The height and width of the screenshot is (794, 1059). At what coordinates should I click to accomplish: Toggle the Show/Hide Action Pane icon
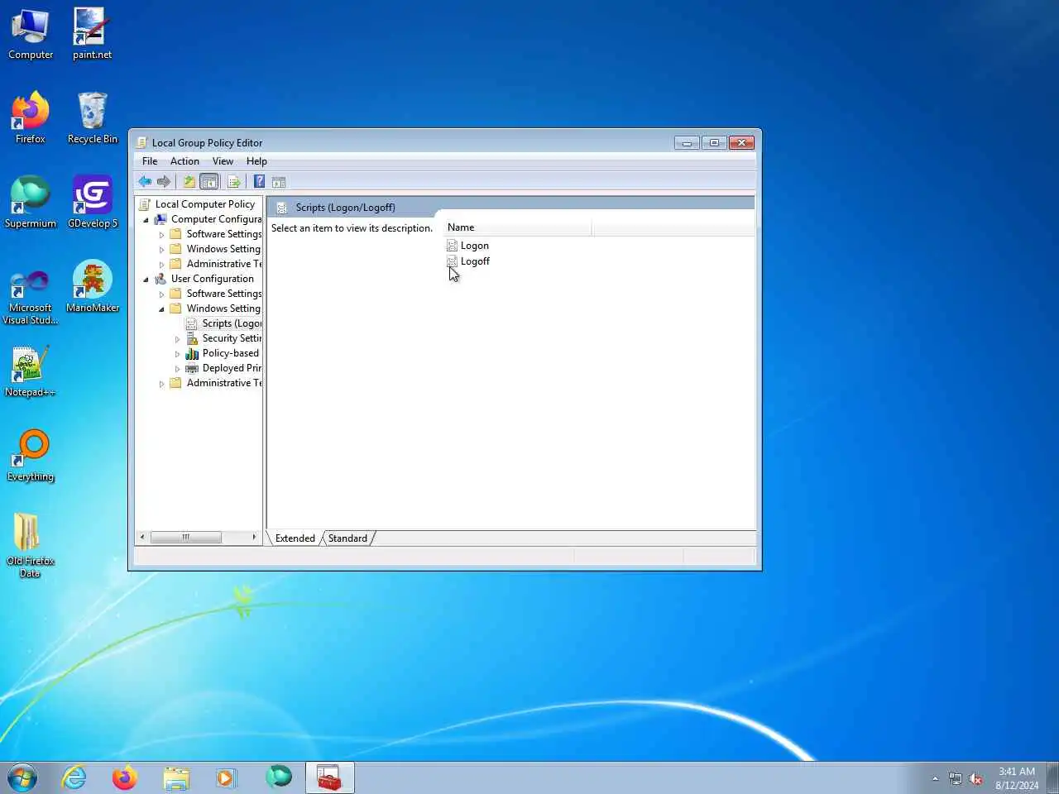click(279, 182)
